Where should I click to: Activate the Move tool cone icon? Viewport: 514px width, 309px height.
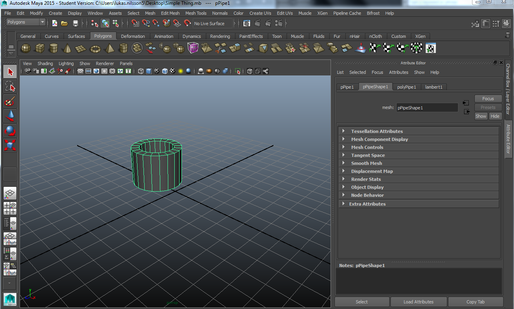(10, 116)
